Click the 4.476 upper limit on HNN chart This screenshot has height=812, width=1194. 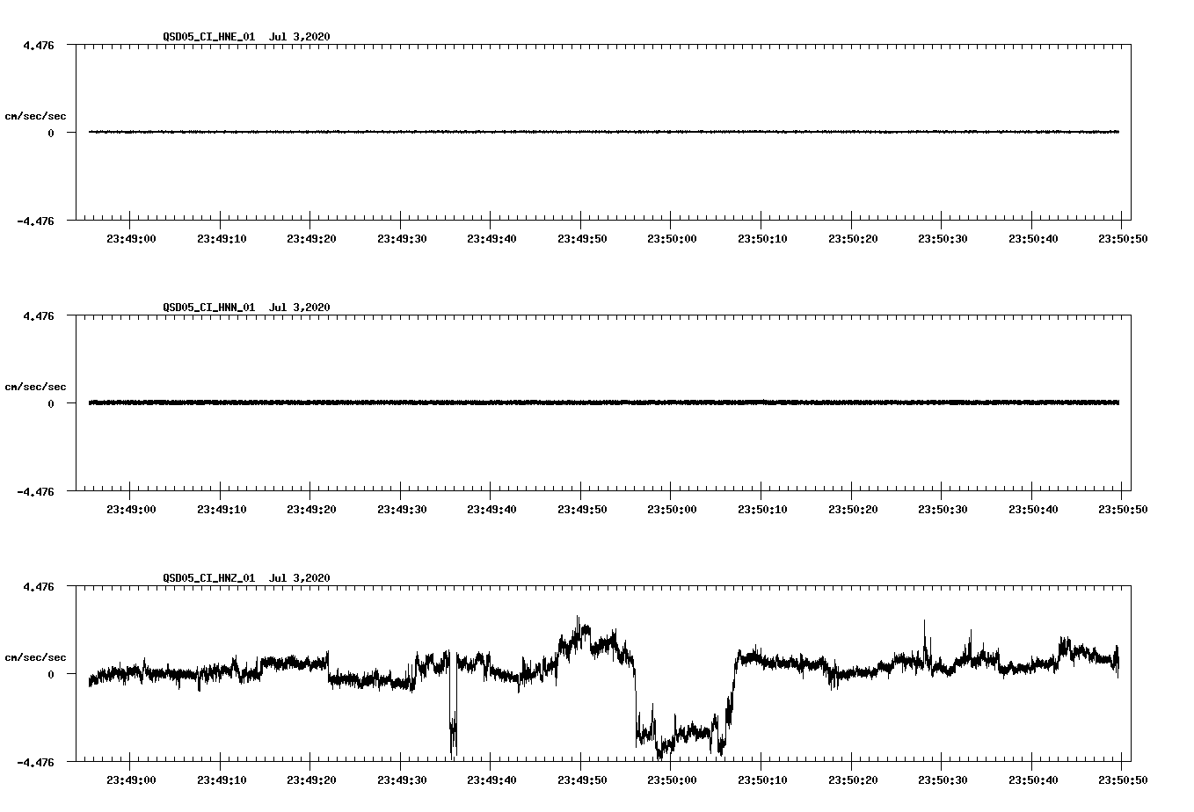coord(39,315)
